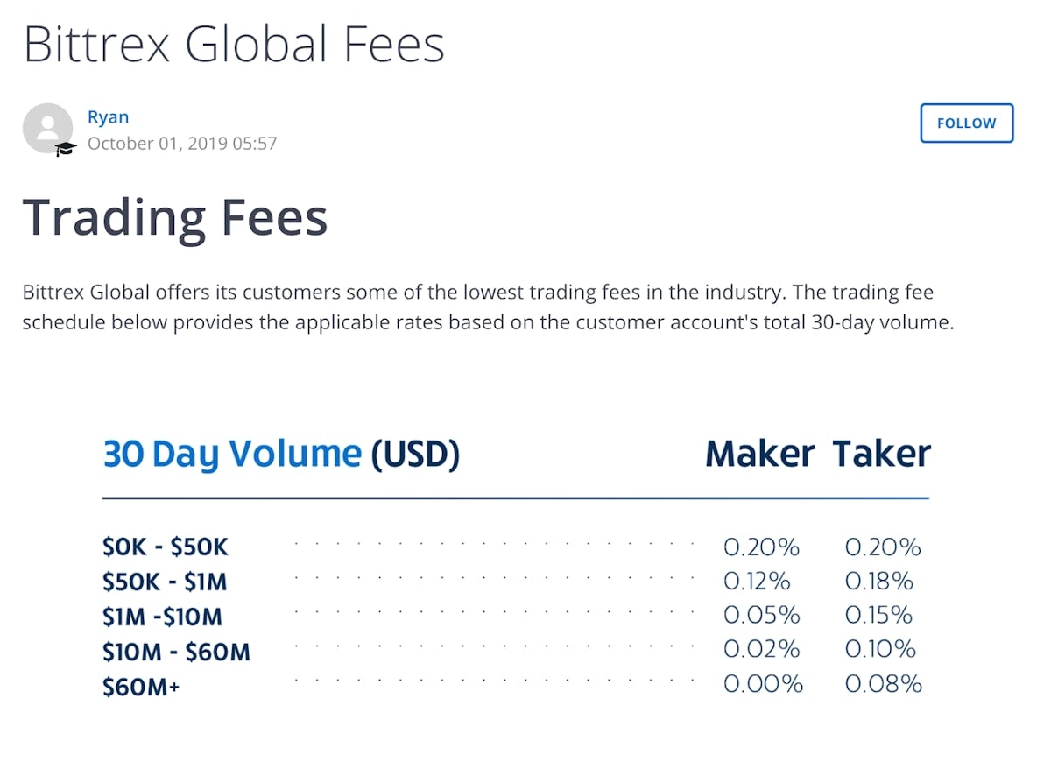Select the $60M+ volume tier
This screenshot has height=769, width=1051.
click(x=141, y=687)
